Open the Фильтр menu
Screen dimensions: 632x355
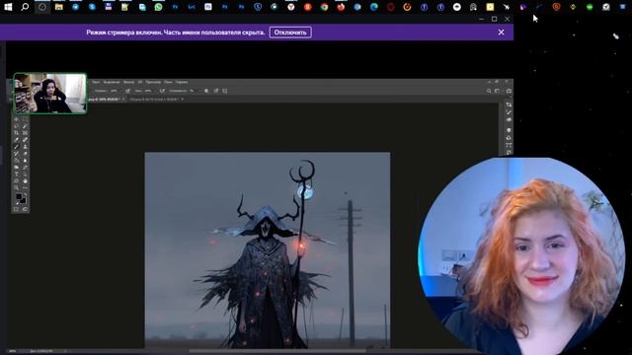129,82
